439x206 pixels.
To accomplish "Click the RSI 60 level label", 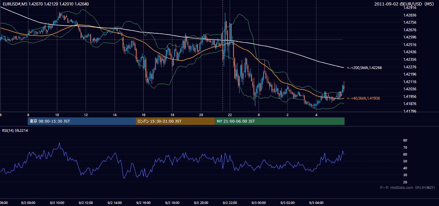I will click(x=405, y=154).
